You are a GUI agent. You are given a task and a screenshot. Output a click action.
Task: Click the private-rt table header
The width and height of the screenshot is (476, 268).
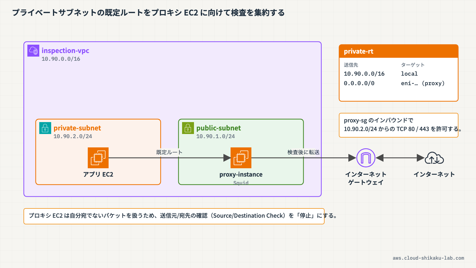coord(399,51)
